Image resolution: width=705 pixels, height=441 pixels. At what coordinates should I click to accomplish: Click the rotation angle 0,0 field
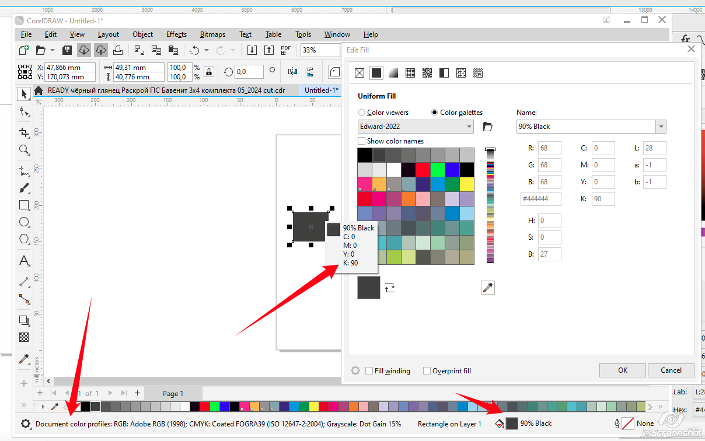tap(249, 72)
